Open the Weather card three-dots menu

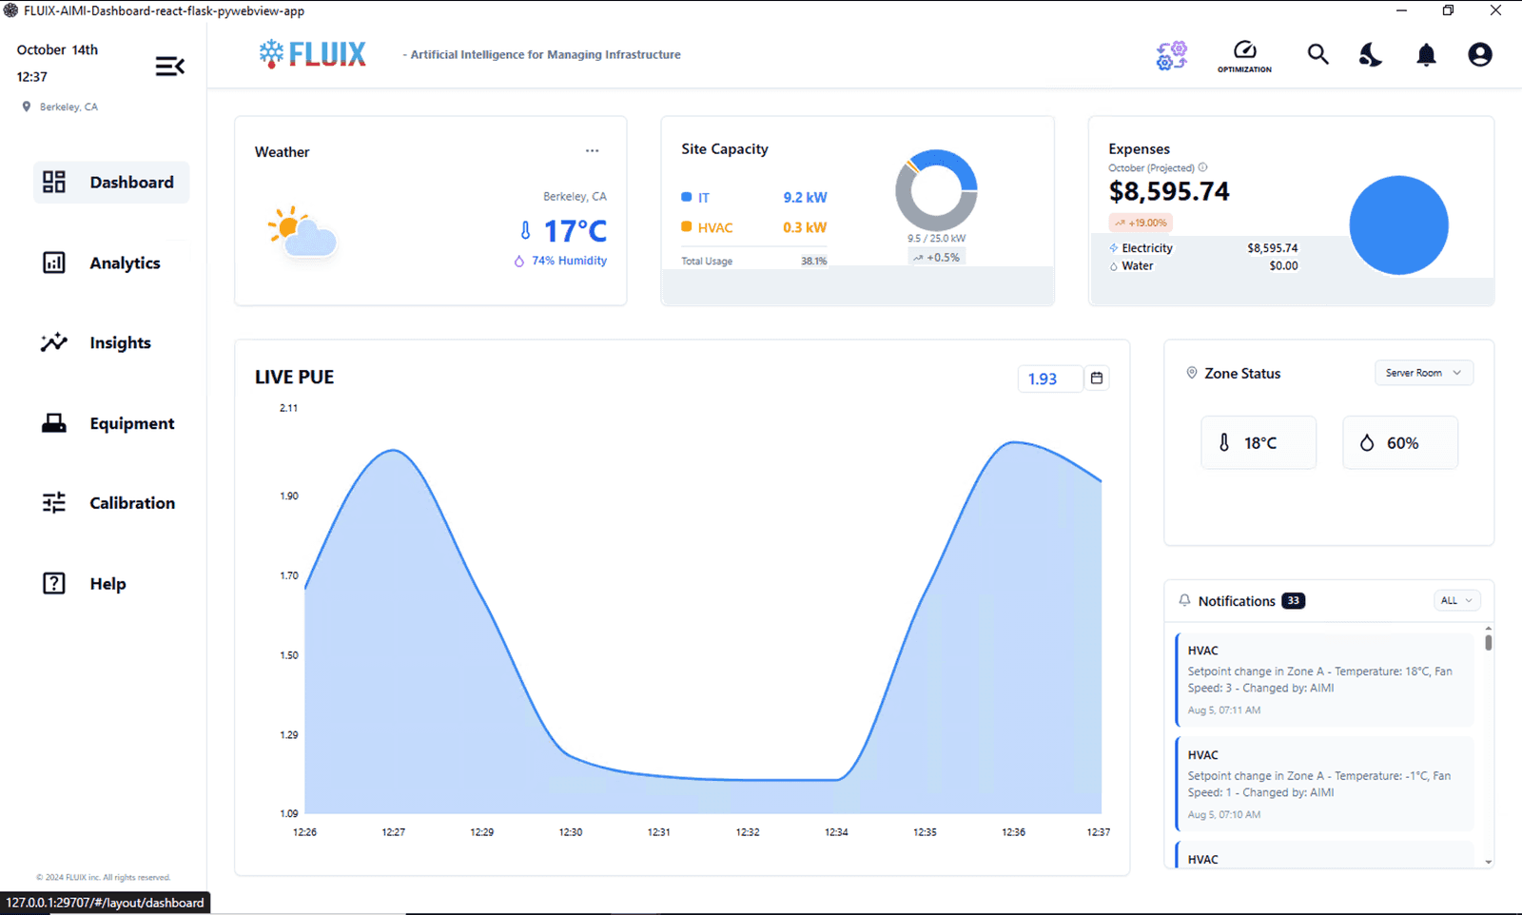point(592,150)
